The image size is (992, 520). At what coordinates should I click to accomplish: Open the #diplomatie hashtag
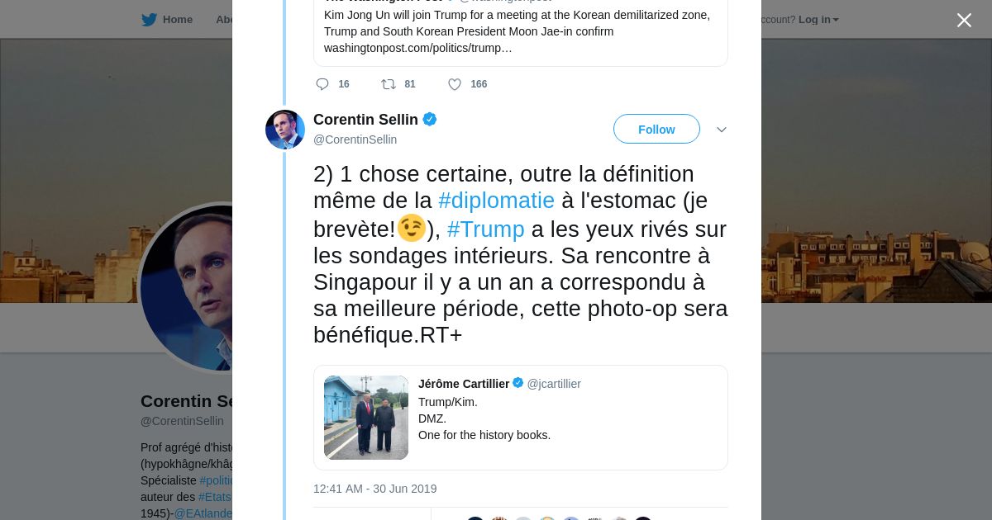point(496,201)
